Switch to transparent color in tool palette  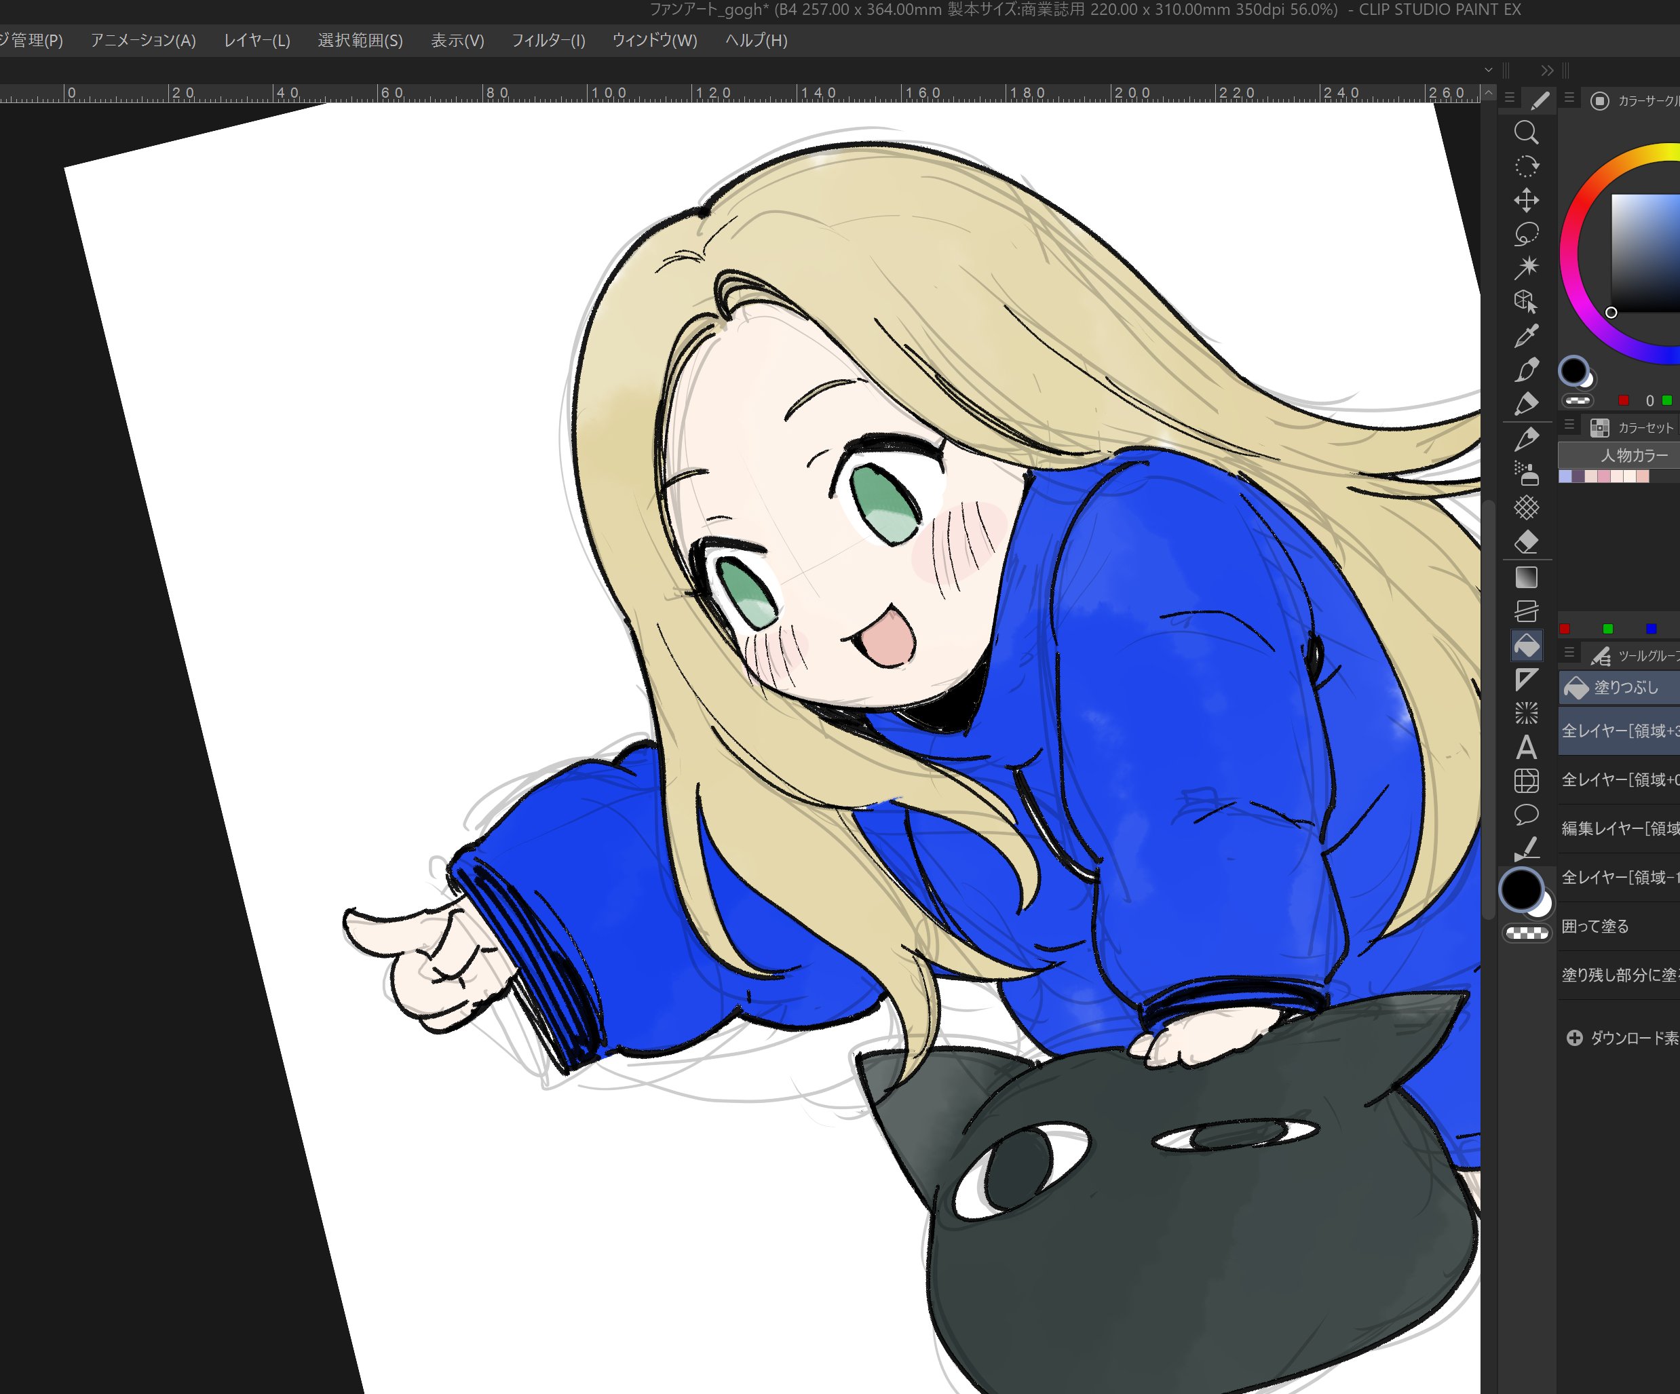tap(1527, 933)
